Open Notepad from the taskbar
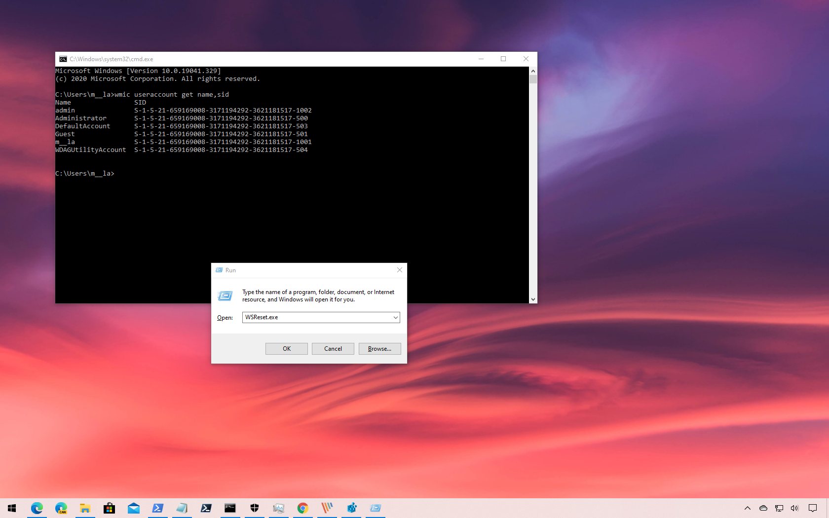 pos(182,508)
